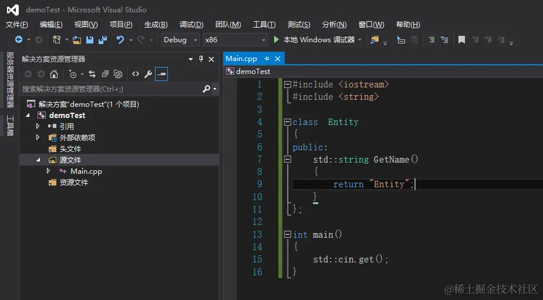
Task: Expand the 引用 references node
Action: (38, 126)
